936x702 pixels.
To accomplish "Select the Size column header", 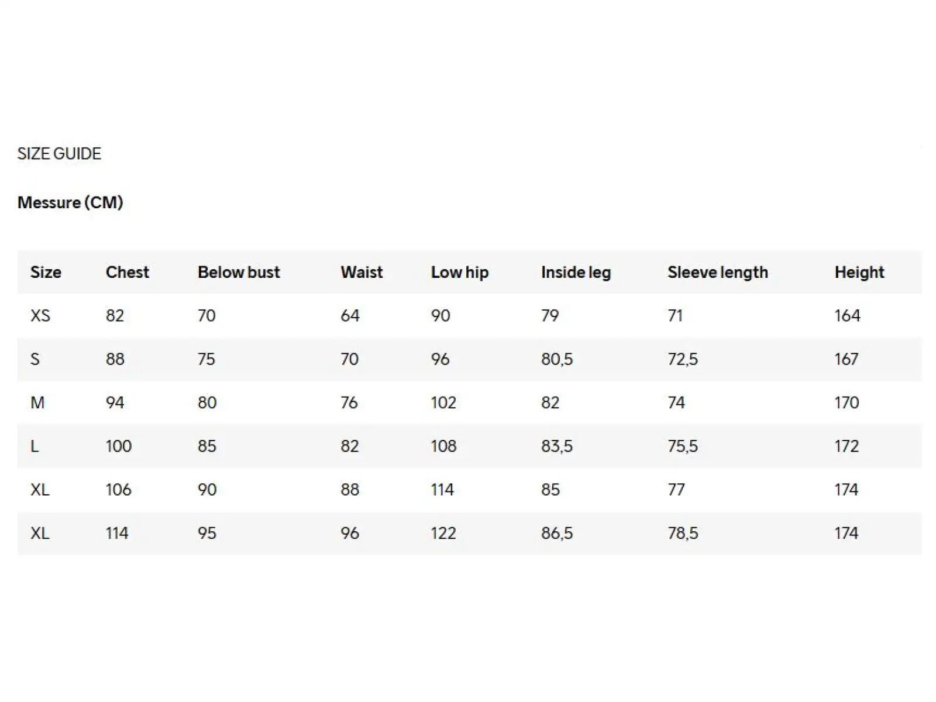I will (x=46, y=272).
